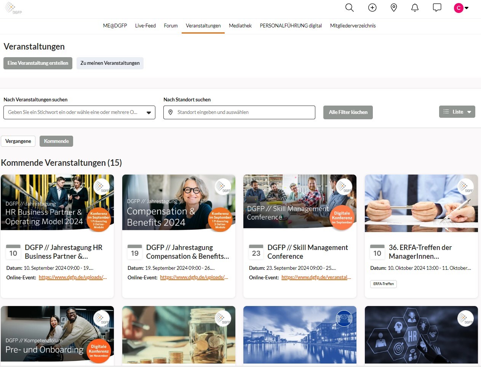Click DGFP logo badge on HR Business Partner thumbnail

(101, 187)
